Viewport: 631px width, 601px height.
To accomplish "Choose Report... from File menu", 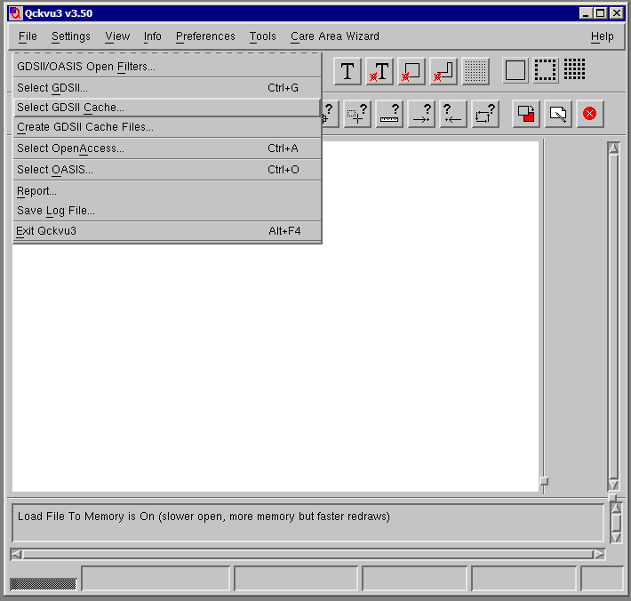I will pyautogui.click(x=167, y=191).
